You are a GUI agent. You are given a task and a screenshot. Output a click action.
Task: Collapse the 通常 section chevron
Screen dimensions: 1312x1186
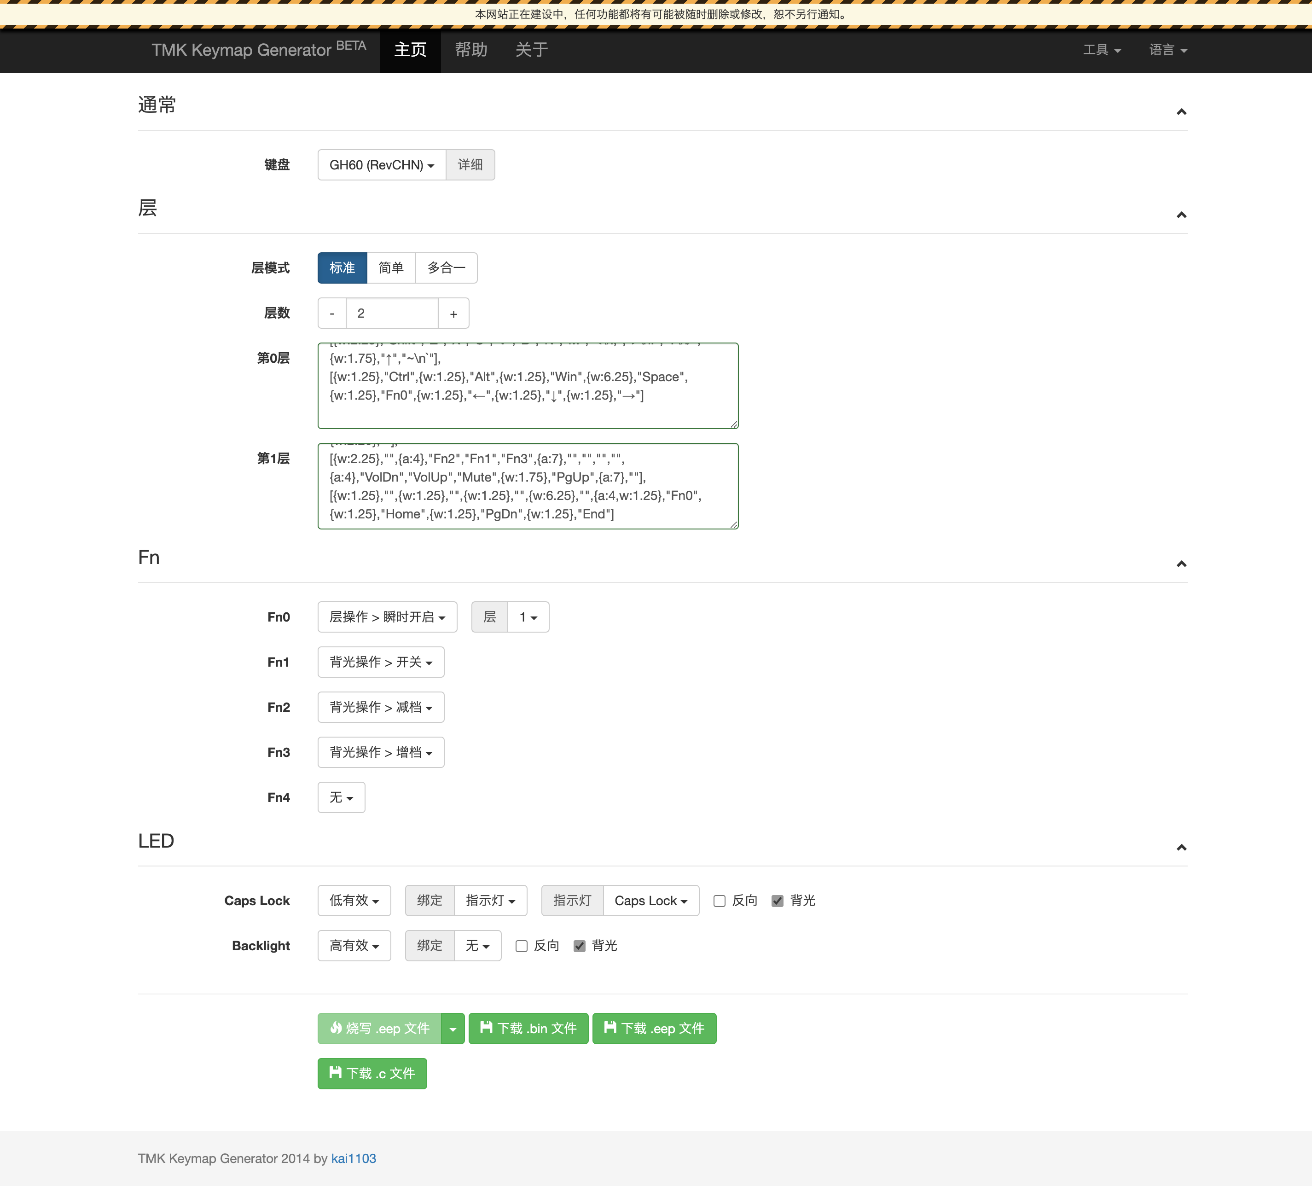(1180, 112)
